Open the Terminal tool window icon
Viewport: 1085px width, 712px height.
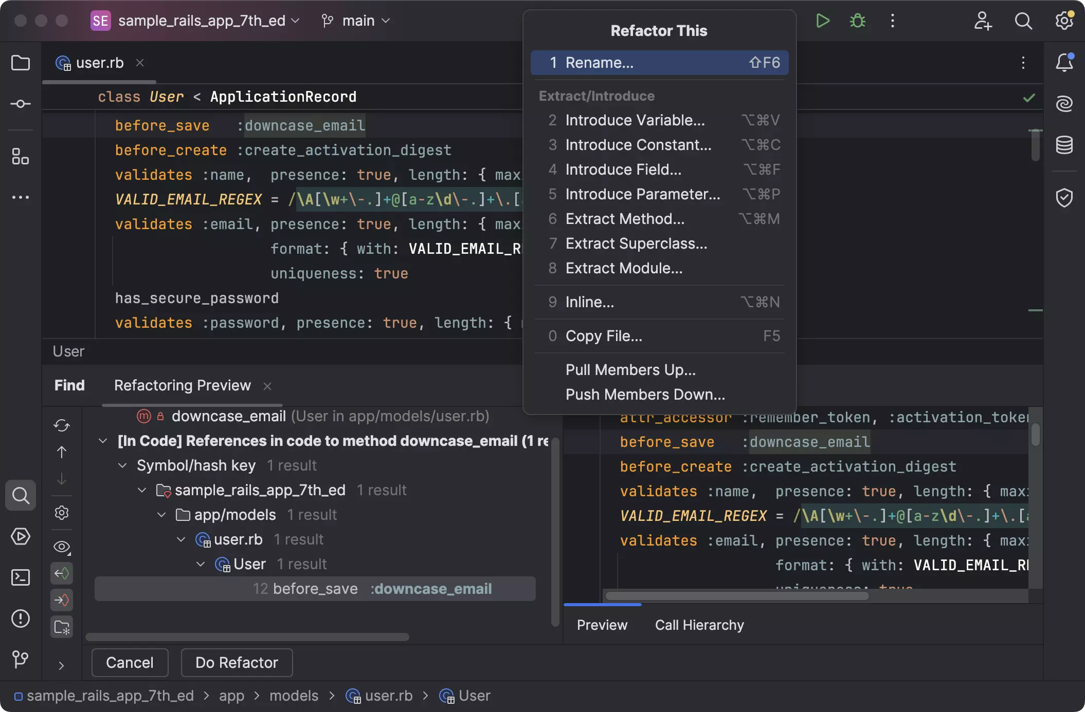[x=21, y=577]
